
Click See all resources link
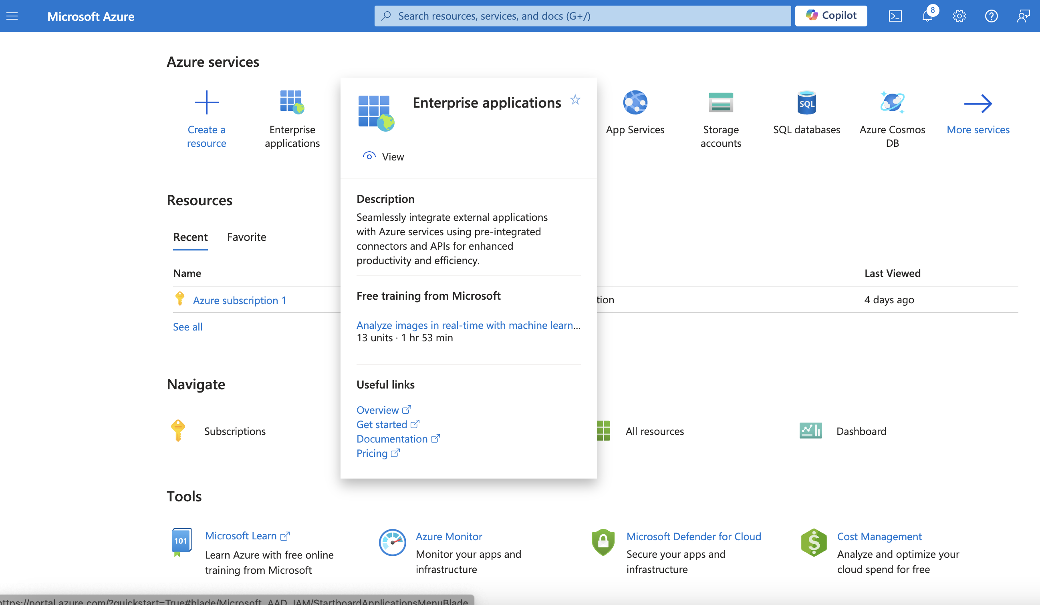click(188, 327)
